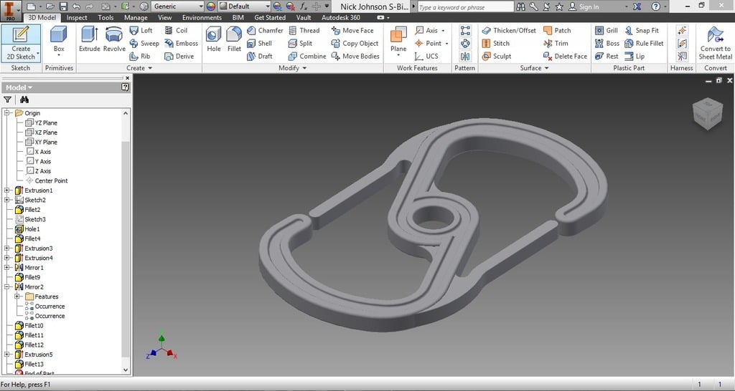Collapse the Mirror2 tree node
The width and height of the screenshot is (735, 391).
coord(7,286)
